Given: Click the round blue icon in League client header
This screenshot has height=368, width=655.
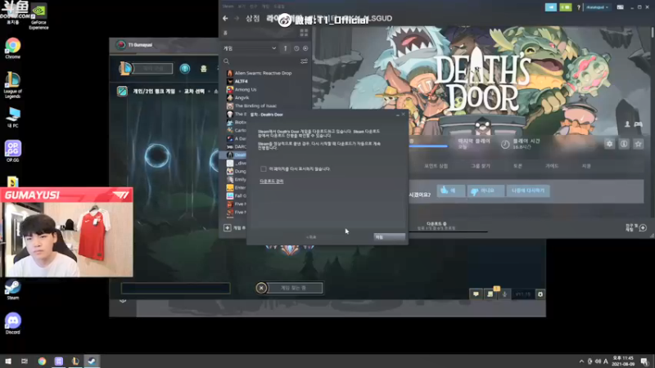Looking at the screenshot, I should (185, 69).
